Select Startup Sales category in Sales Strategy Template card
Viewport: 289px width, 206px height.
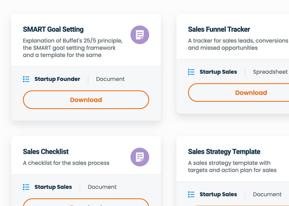[218, 194]
